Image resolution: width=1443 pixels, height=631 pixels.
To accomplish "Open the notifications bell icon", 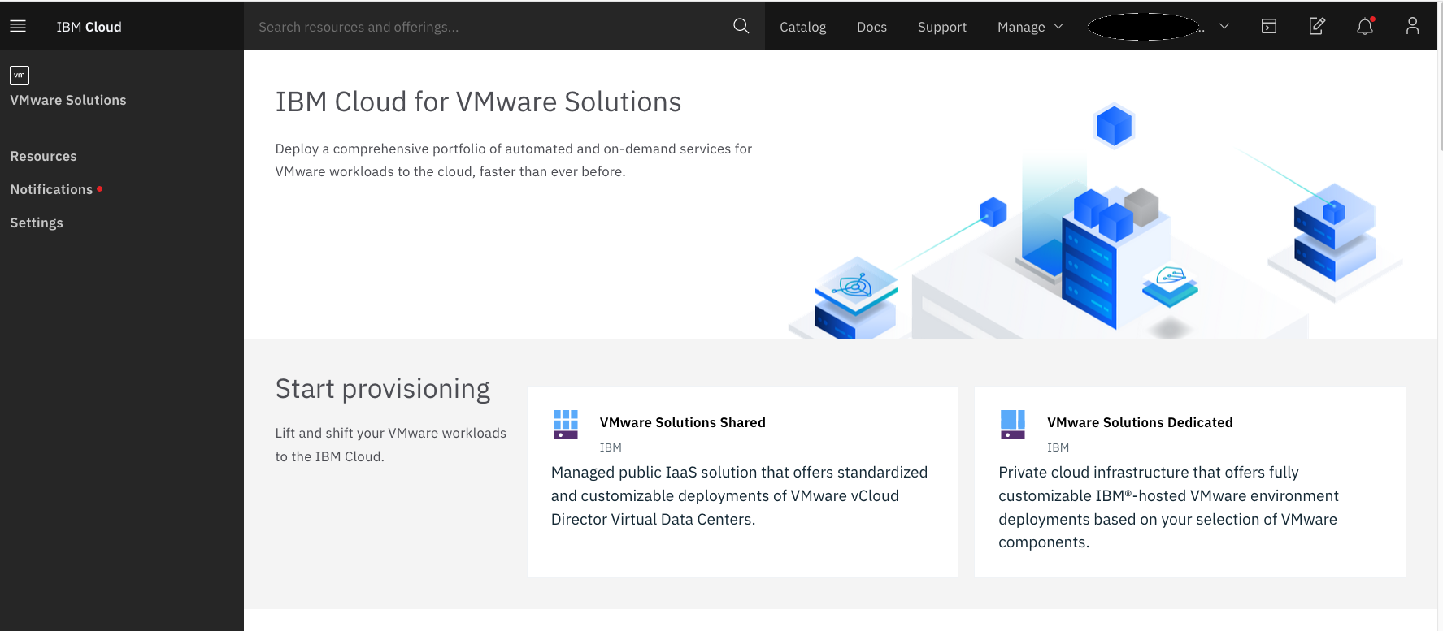I will click(1365, 26).
